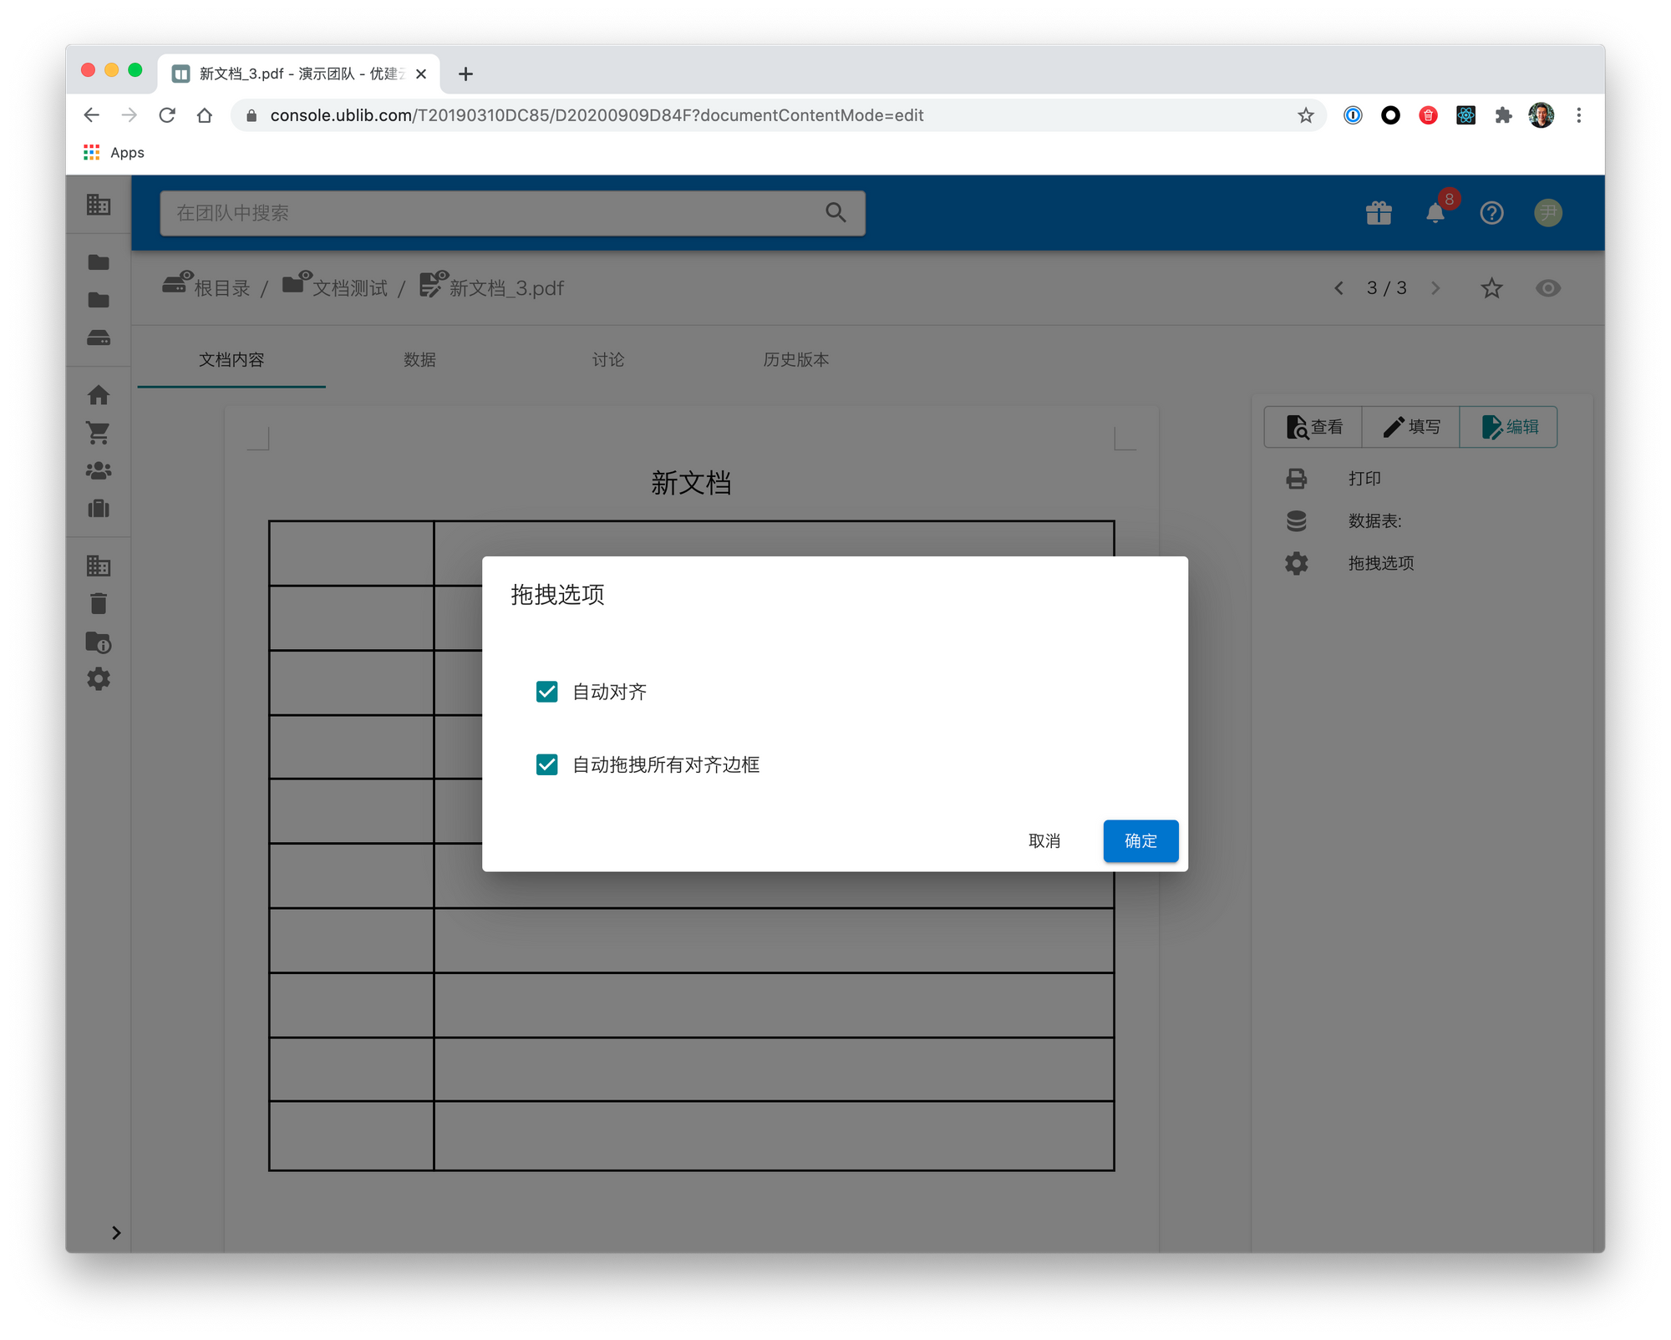Viewport: 1671px width, 1340px height.
Task: Switch to the 讨论 tab
Action: coord(607,360)
